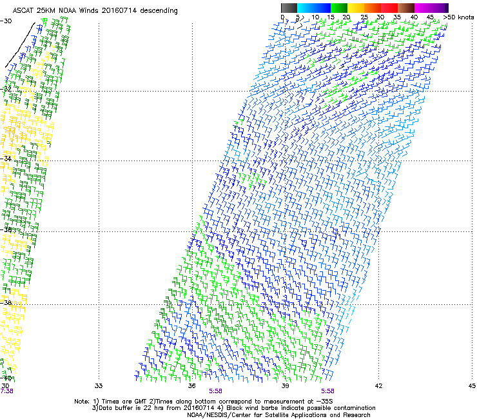Image resolution: width=477 pixels, height=419 pixels.
Task: Click the '36' longitude axis label
Action: tap(191, 386)
